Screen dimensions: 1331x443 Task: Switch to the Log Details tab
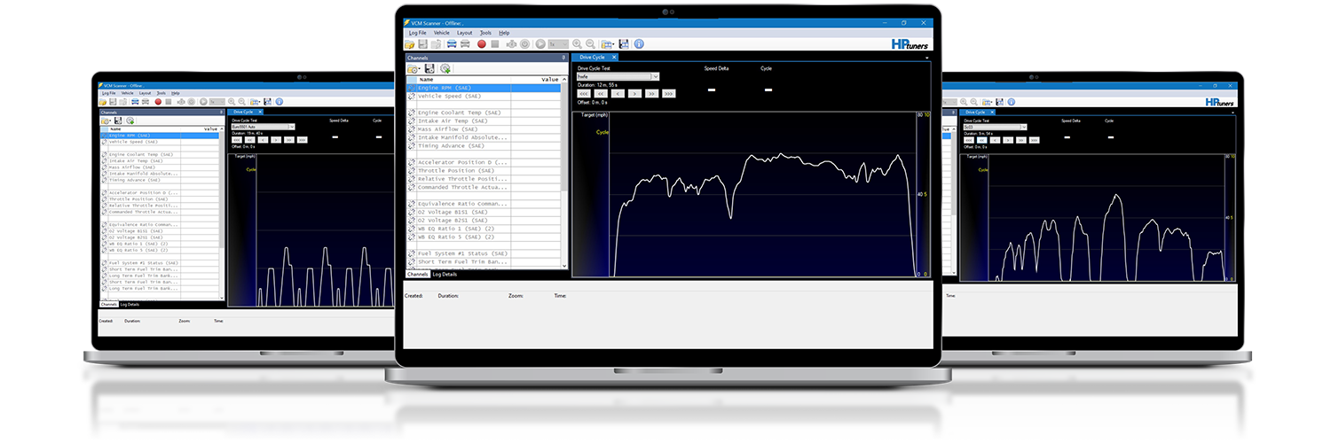point(445,275)
